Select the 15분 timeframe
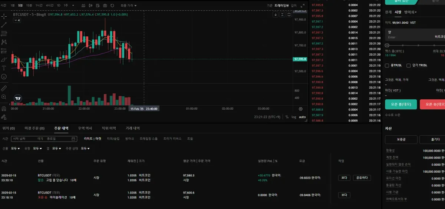 pos(29,6)
